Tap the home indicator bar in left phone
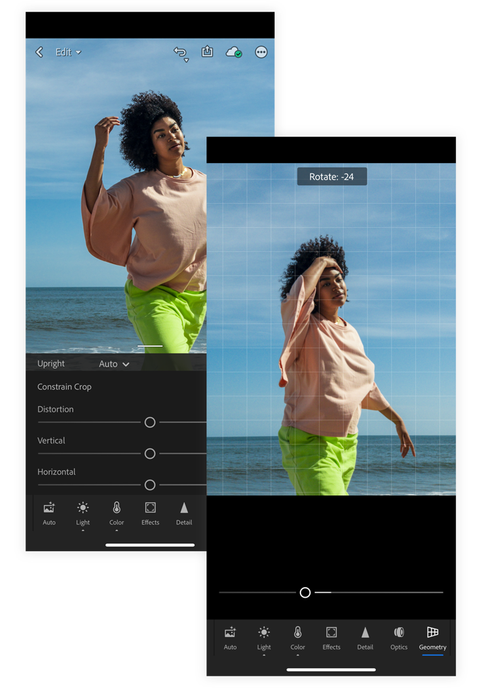Image resolution: width=482 pixels, height=688 pixels. pos(150,545)
